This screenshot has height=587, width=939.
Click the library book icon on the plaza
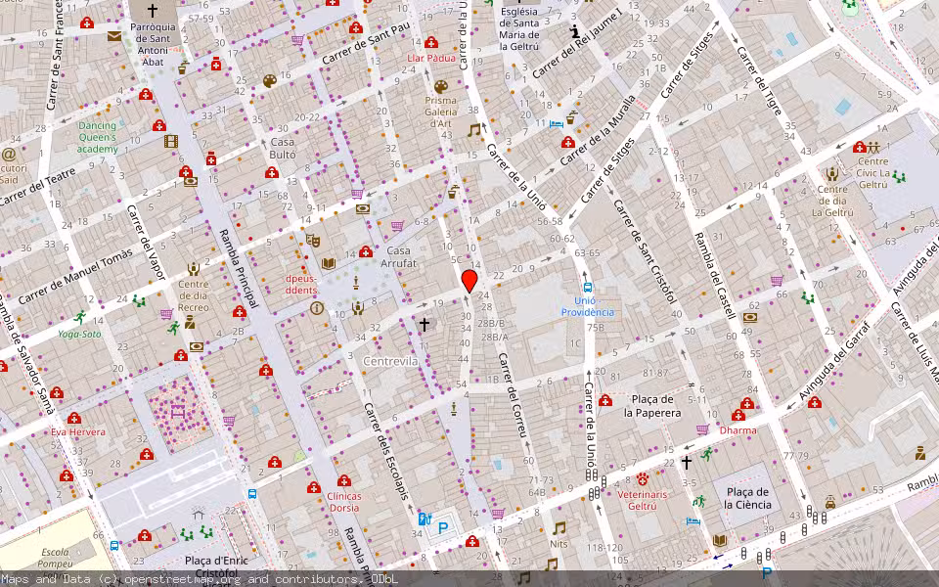pos(328,262)
